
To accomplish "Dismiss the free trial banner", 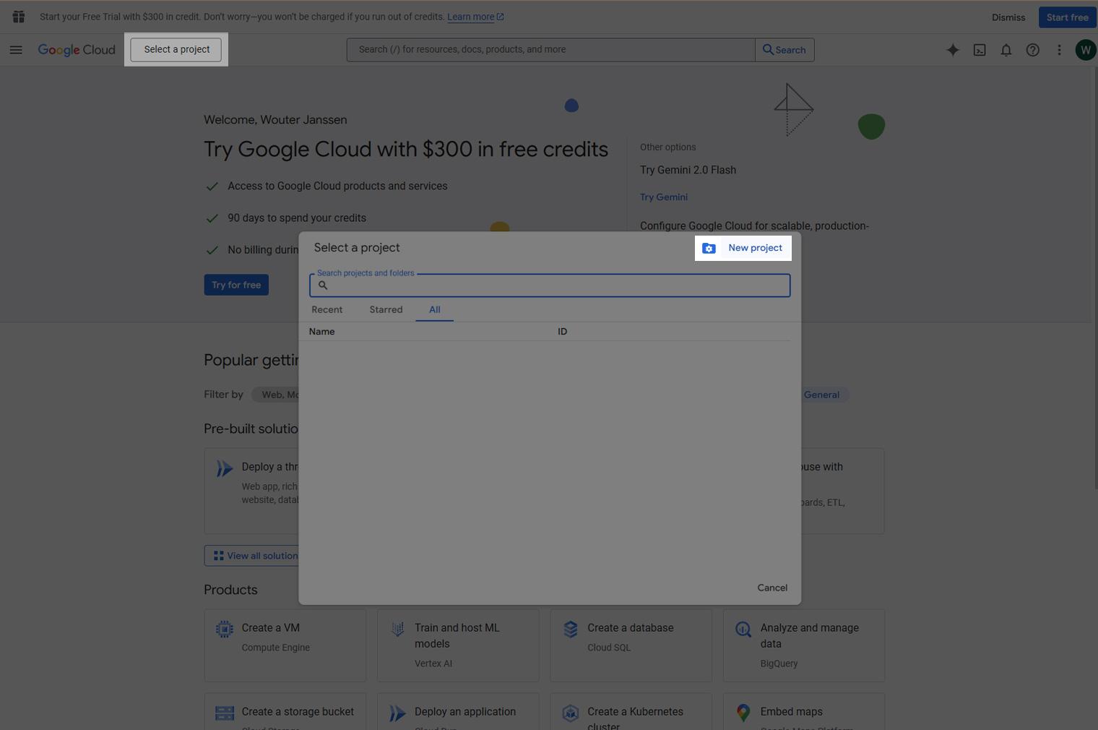I will (1008, 17).
